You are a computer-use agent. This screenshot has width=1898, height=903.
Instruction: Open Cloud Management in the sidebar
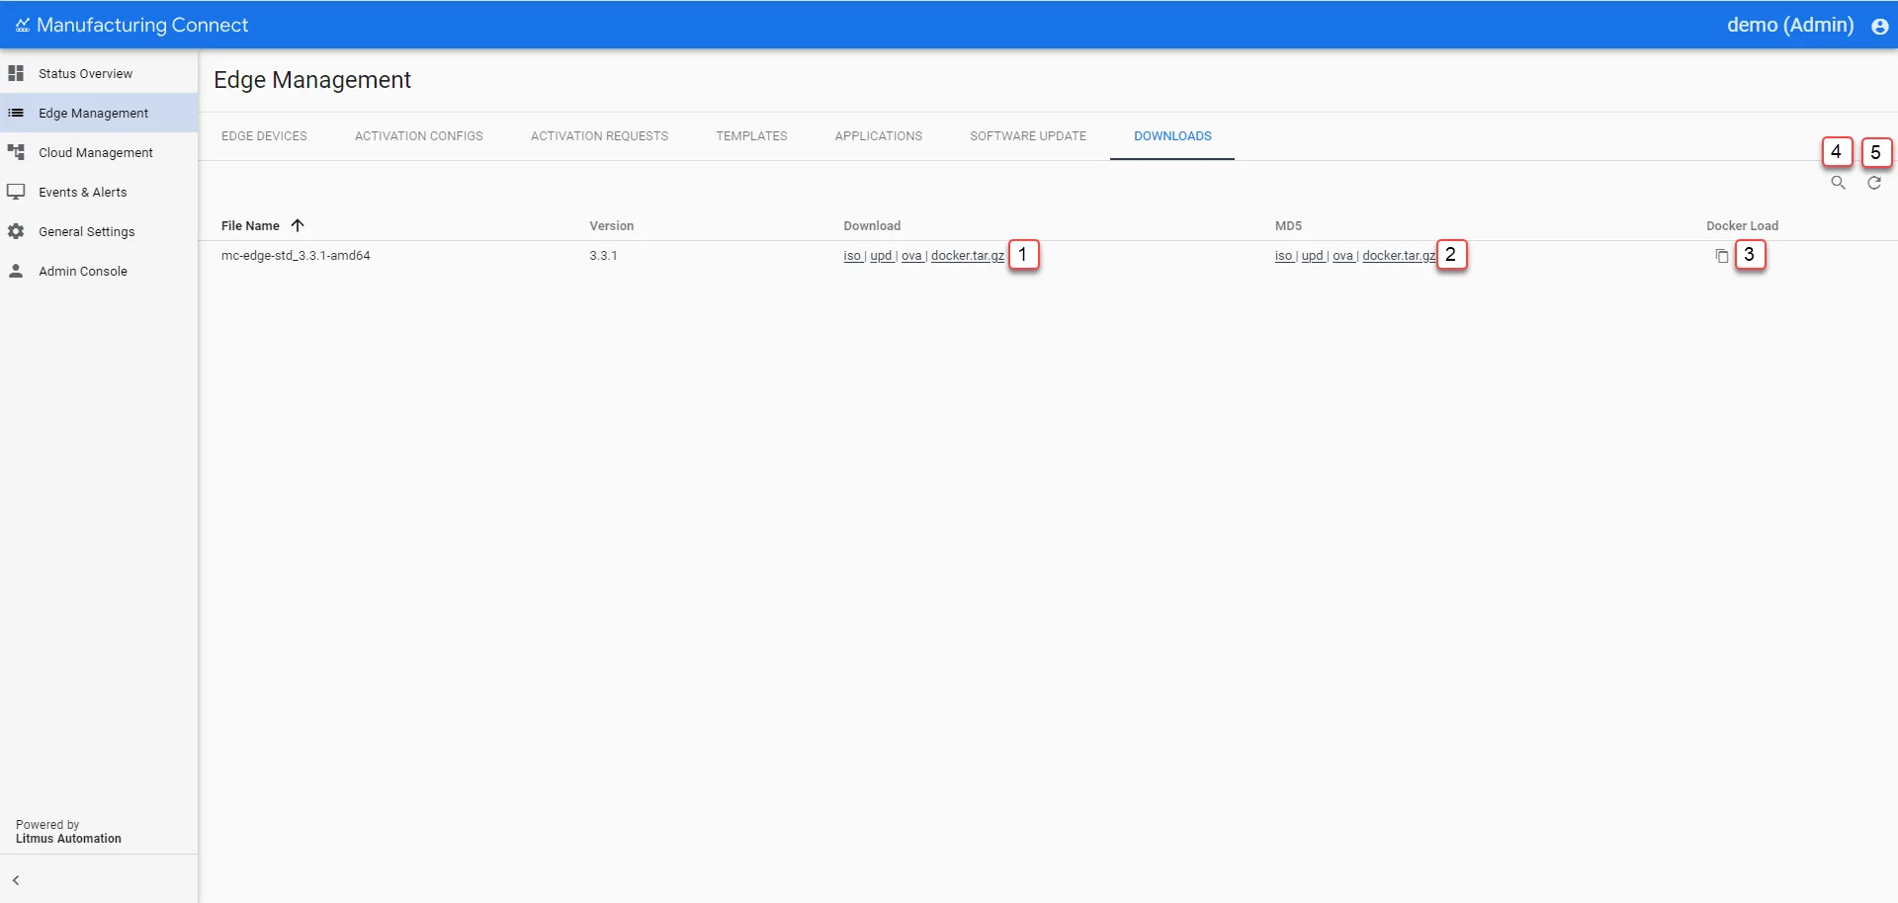point(99,152)
